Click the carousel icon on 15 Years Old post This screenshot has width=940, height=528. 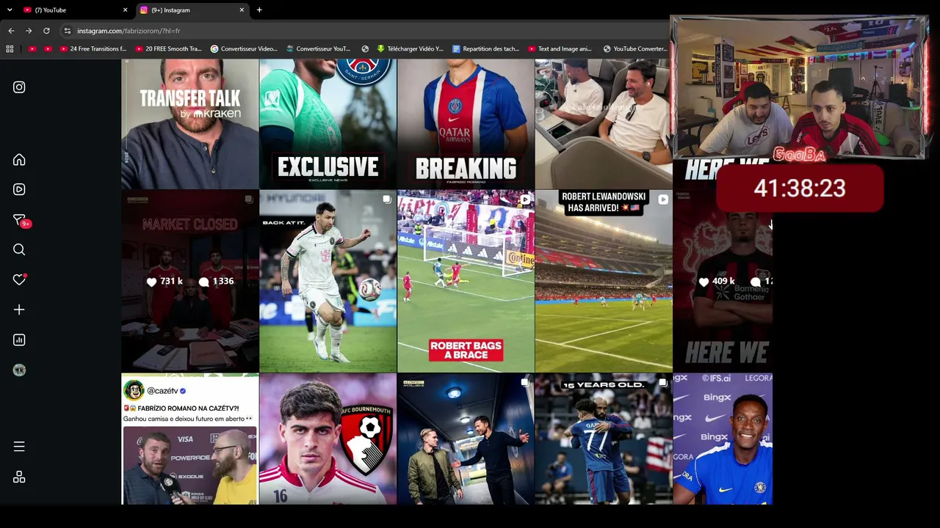pos(663,383)
